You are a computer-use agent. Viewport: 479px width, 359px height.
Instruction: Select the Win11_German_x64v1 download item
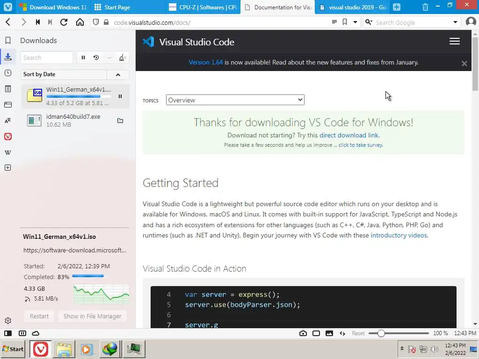[75, 96]
